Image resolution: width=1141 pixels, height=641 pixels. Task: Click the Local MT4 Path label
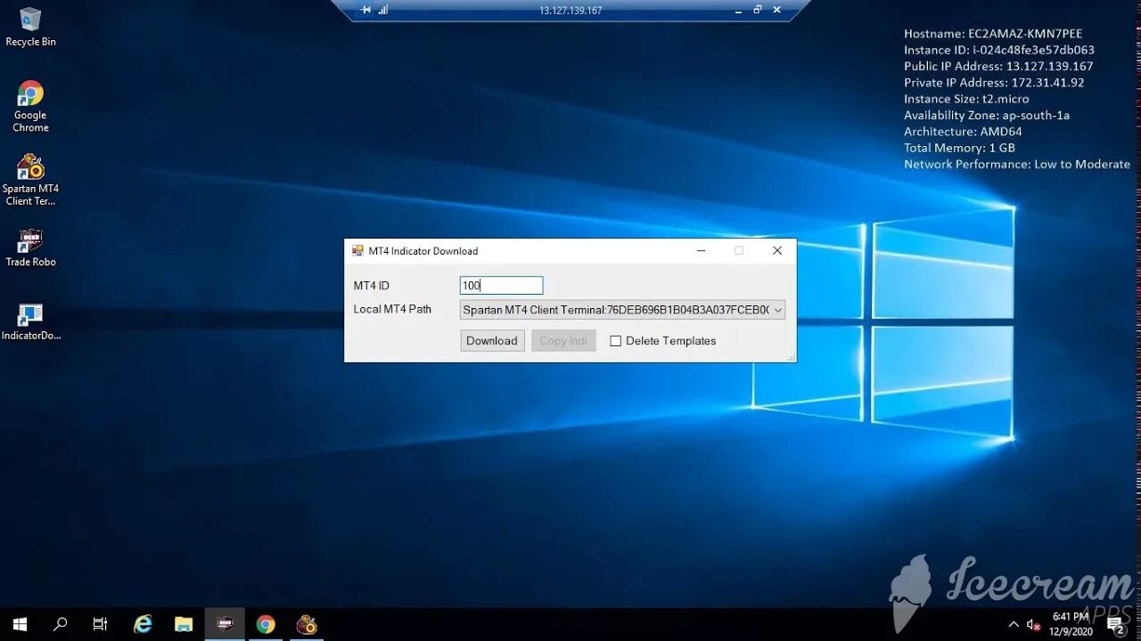pos(392,310)
